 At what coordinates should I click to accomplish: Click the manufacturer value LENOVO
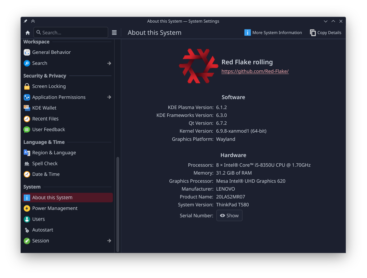[x=226, y=189]
